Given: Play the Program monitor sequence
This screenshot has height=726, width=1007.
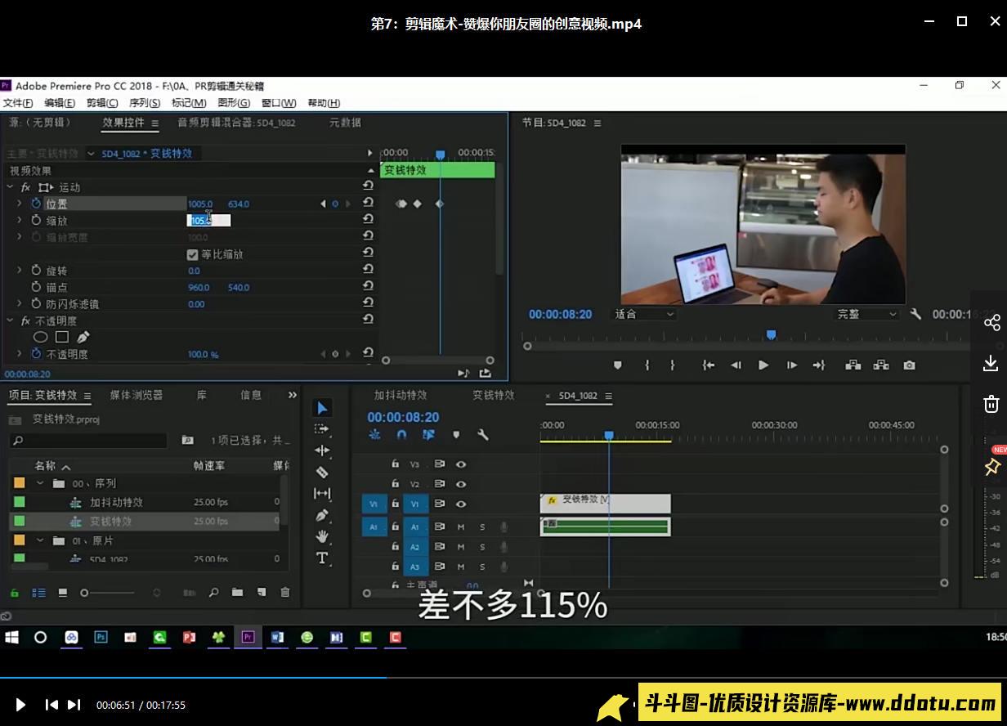Looking at the screenshot, I should tap(763, 365).
